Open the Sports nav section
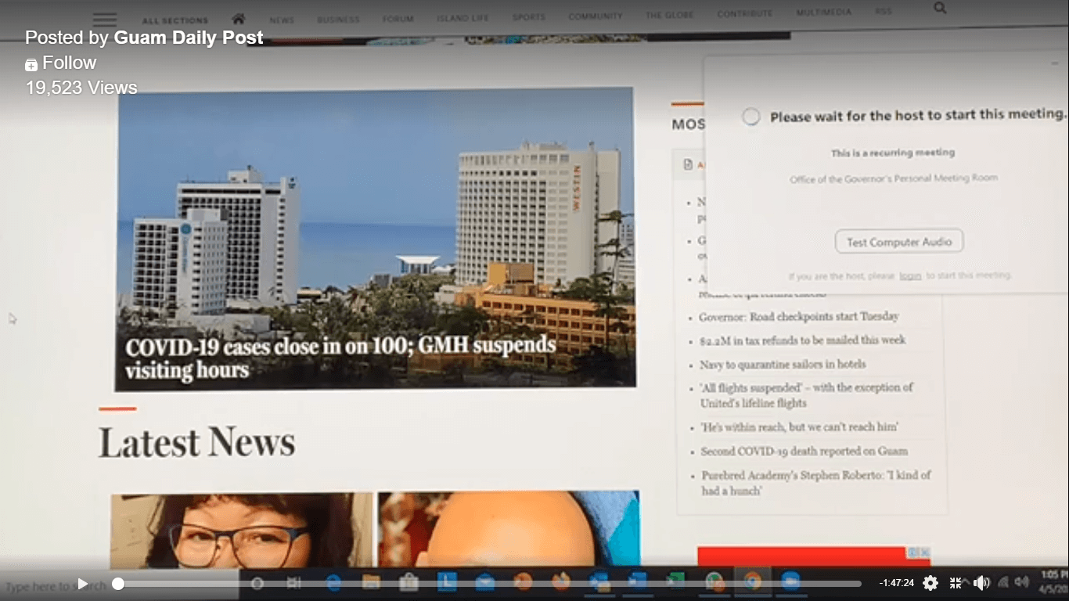The width and height of the screenshot is (1069, 601). (x=529, y=16)
